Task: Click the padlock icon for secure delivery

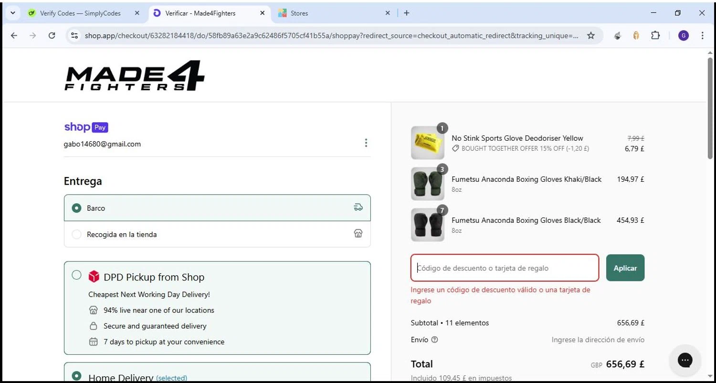Action: [94, 326]
